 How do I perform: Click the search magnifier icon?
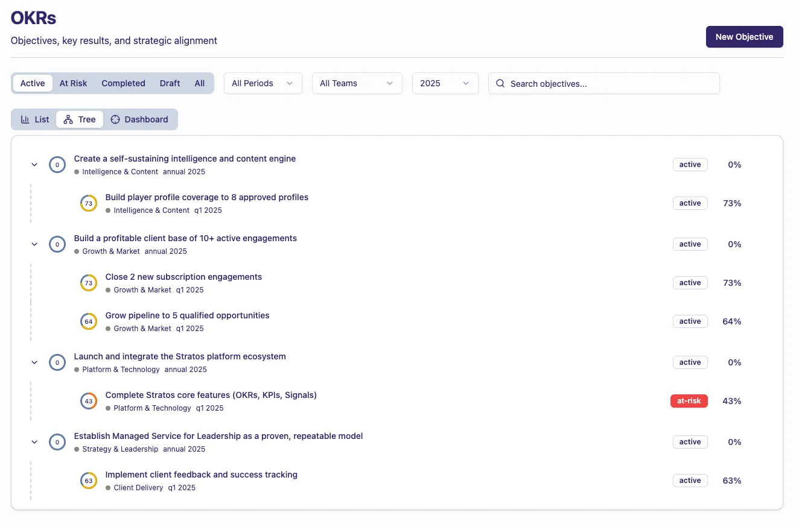pyautogui.click(x=500, y=83)
